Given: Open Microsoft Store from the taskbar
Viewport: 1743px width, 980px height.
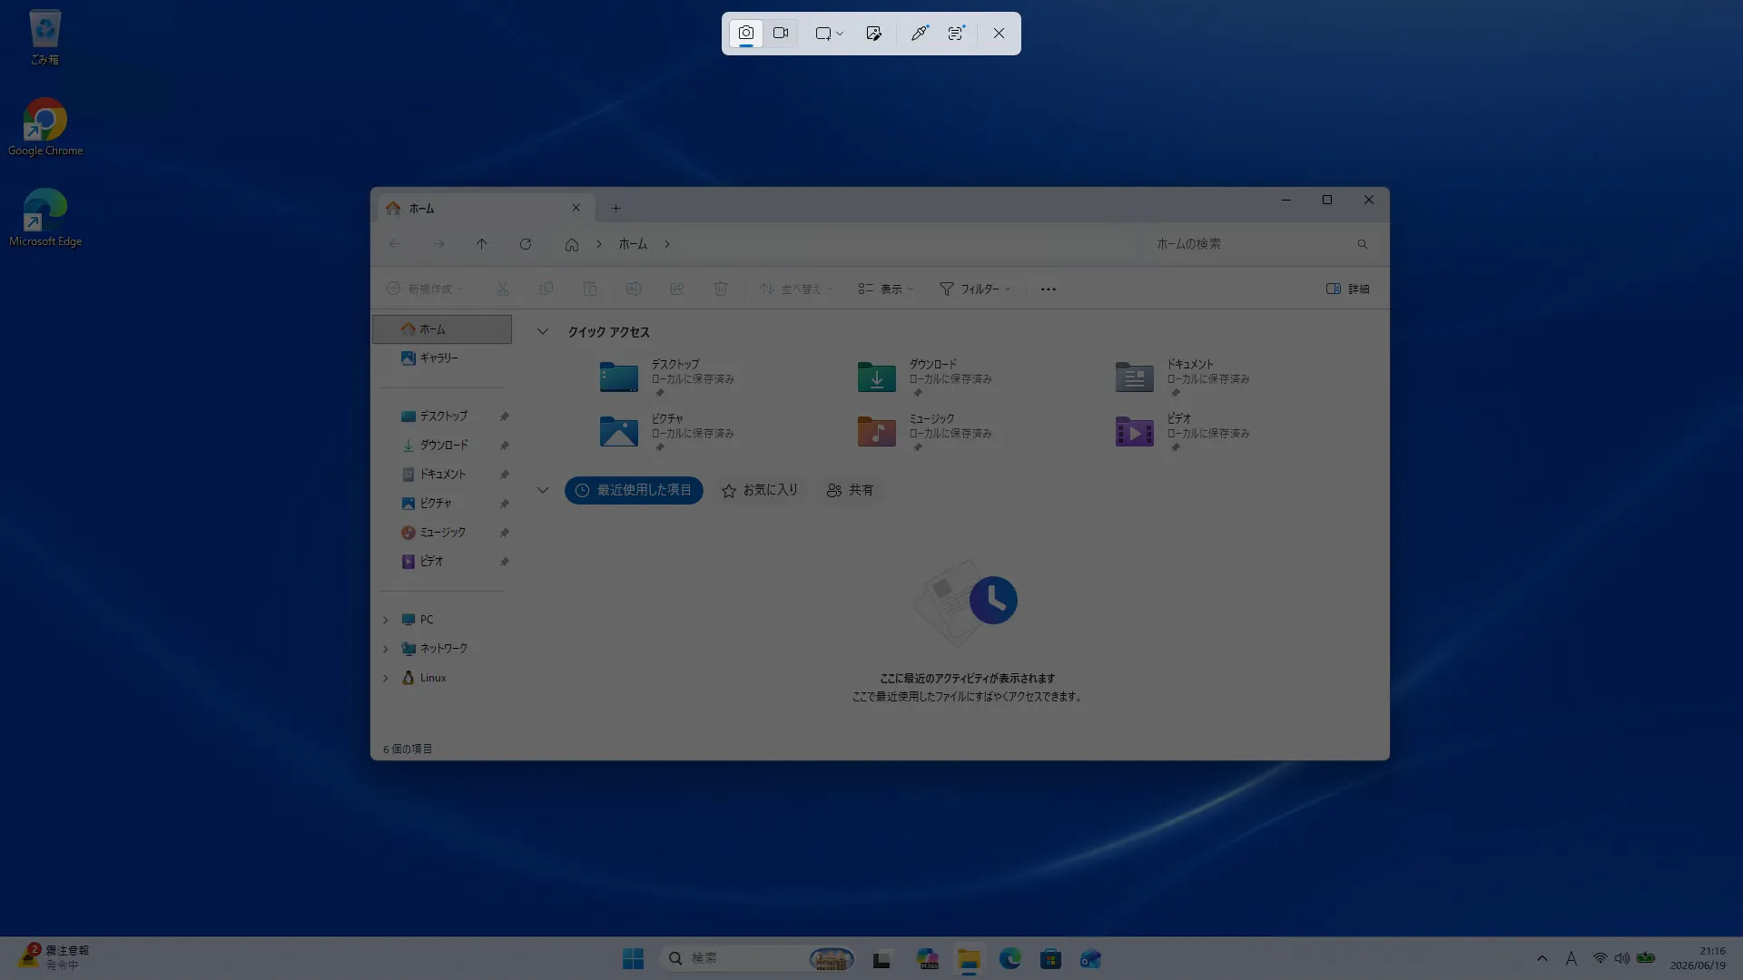Looking at the screenshot, I should [1050, 959].
